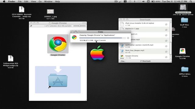Viewport: 195px width, 109px height.
Task: Reveal blackra1n-1.app download in Finder
Action: 166,30
